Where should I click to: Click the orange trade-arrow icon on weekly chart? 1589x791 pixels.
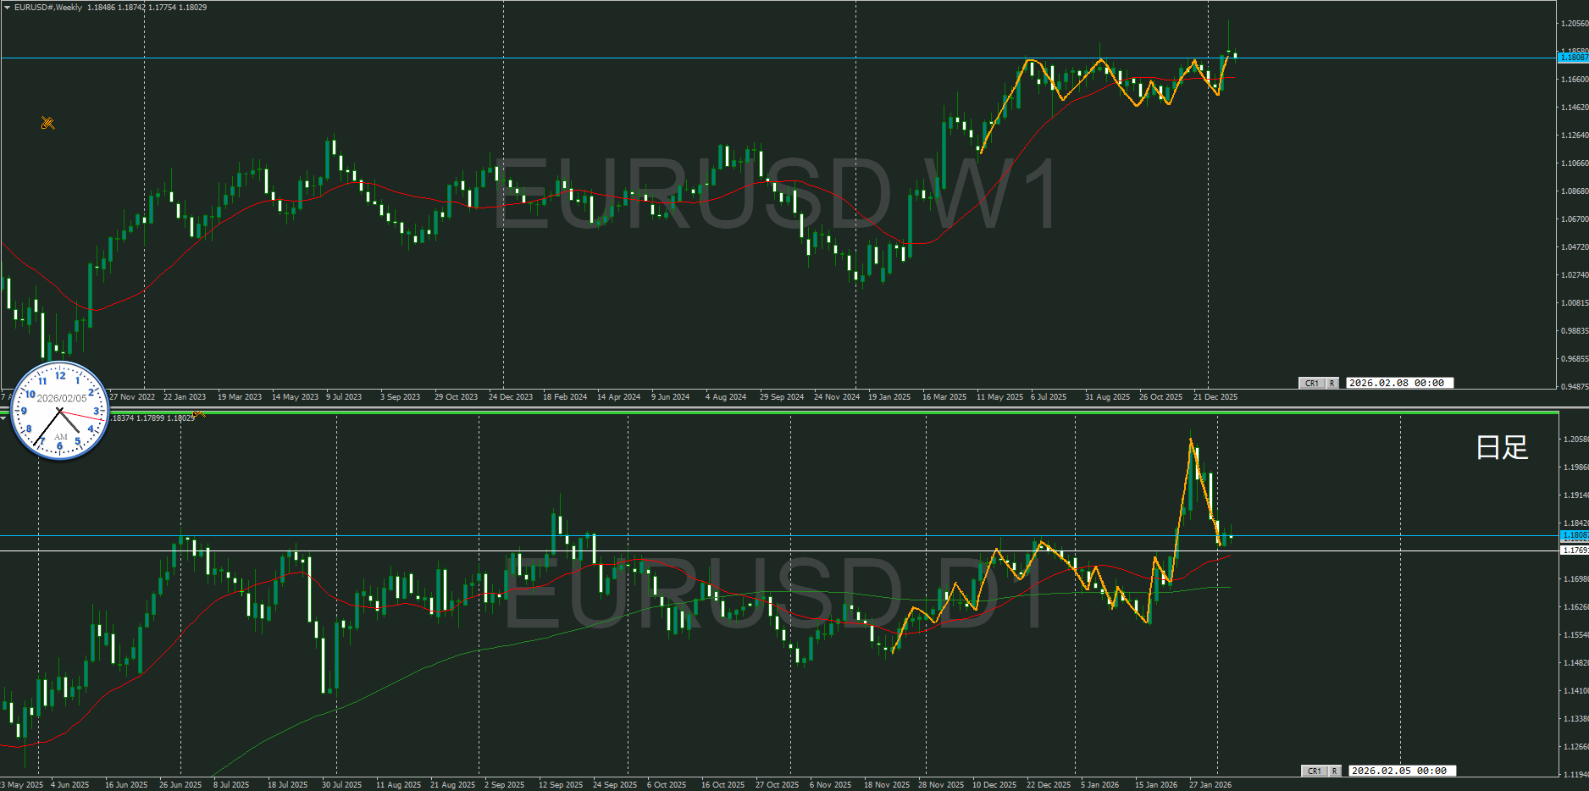(47, 123)
